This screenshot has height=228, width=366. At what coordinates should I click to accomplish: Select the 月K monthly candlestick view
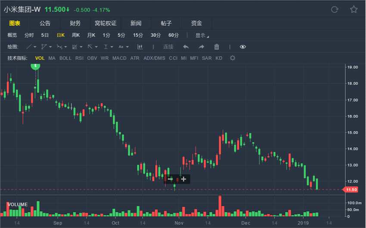(91, 35)
